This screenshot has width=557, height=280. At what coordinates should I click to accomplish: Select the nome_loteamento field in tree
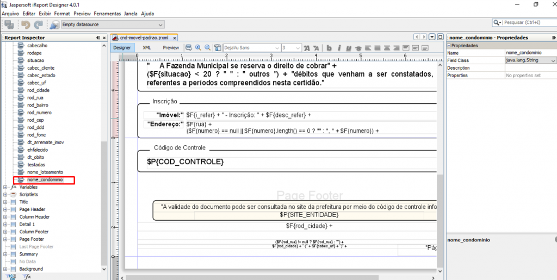click(45, 172)
